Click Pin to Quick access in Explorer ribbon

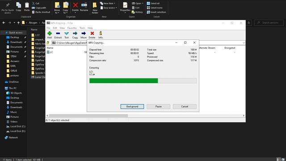[x=8, y=8]
